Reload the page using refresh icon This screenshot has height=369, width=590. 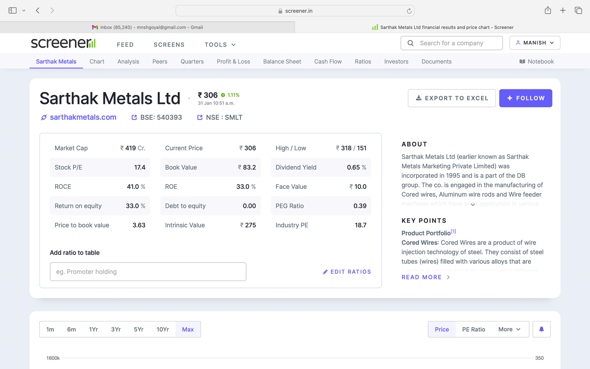[x=409, y=11]
